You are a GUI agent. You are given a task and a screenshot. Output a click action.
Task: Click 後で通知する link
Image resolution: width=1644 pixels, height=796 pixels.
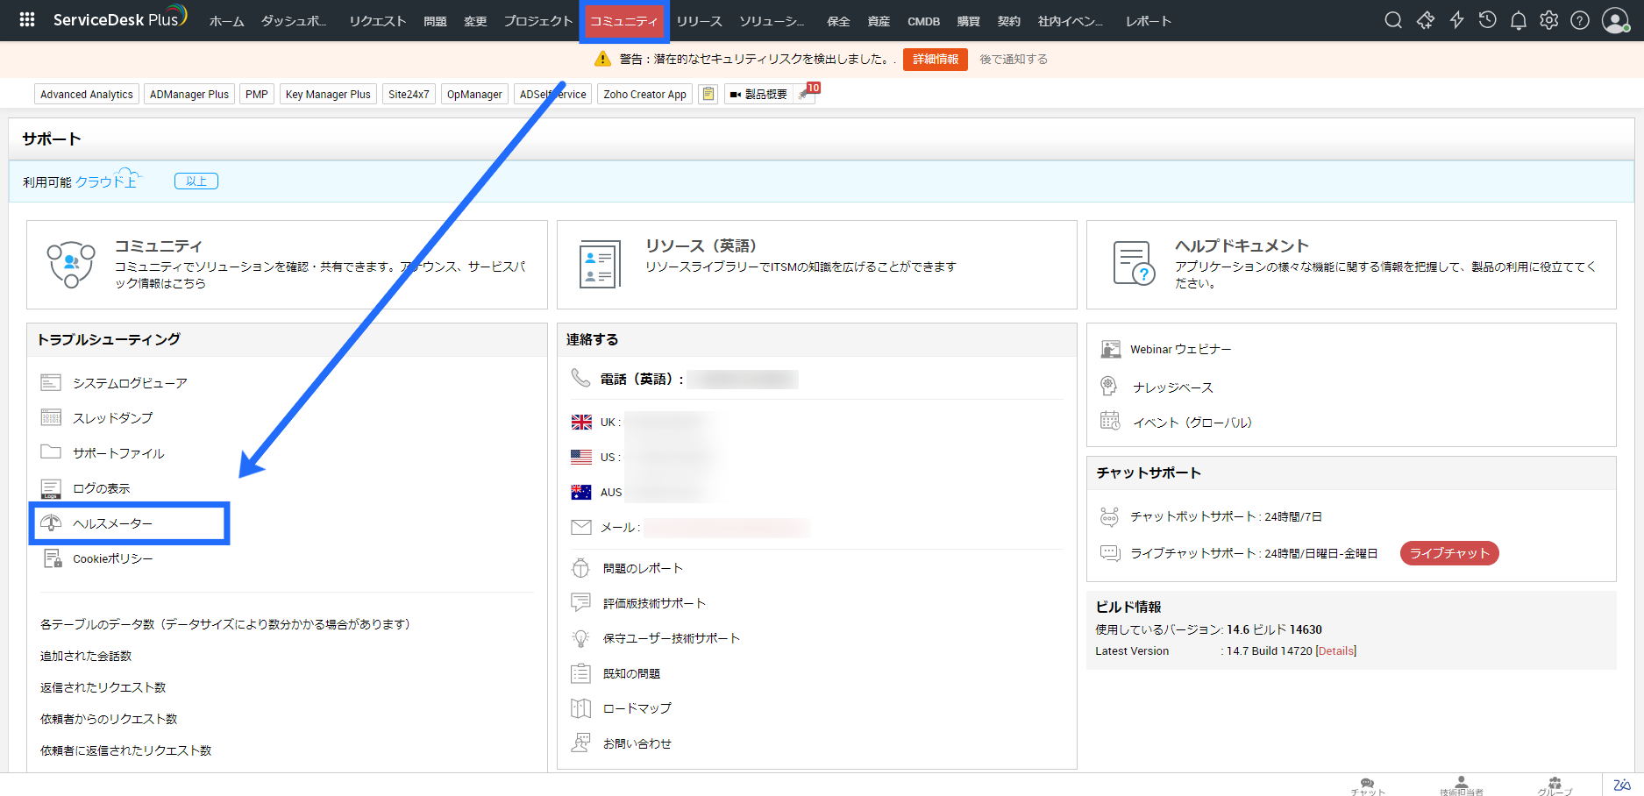1014,59
